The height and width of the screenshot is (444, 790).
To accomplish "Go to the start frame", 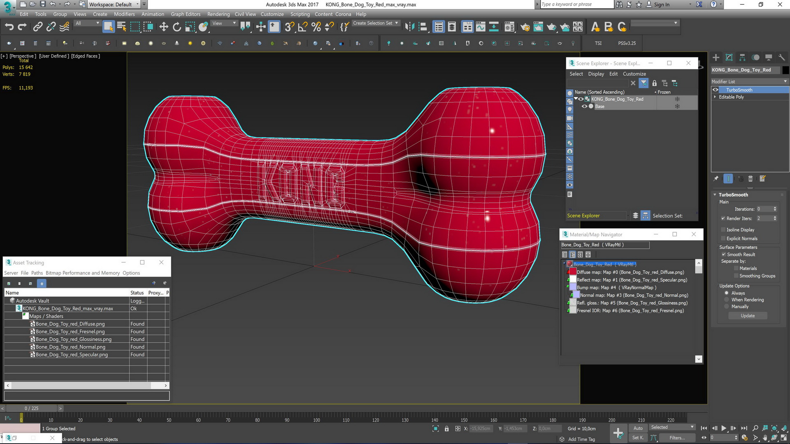I will point(704,428).
